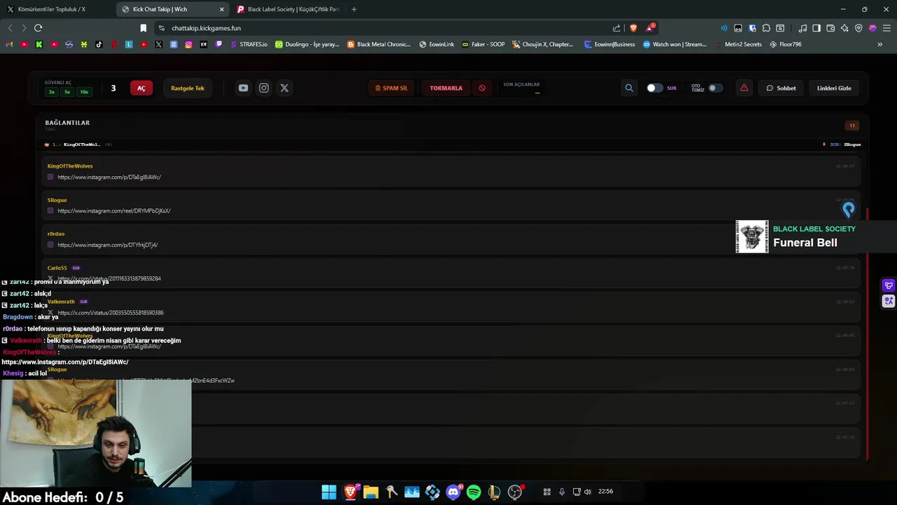The height and width of the screenshot is (505, 897).
Task: Click the Rastgele Tek button
Action: click(188, 88)
